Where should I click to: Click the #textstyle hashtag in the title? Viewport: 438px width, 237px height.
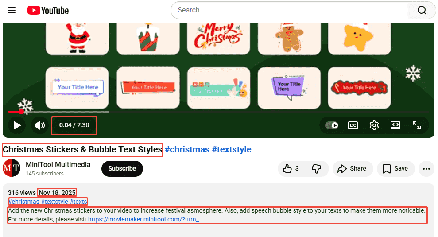click(x=232, y=149)
